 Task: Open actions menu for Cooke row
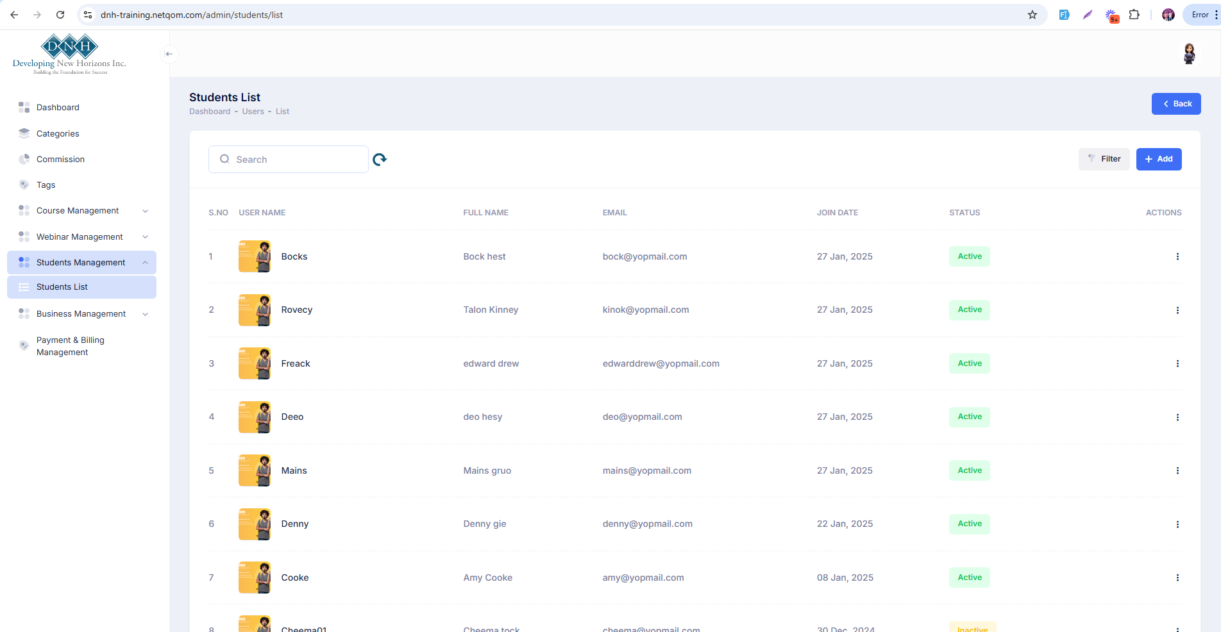tap(1177, 578)
